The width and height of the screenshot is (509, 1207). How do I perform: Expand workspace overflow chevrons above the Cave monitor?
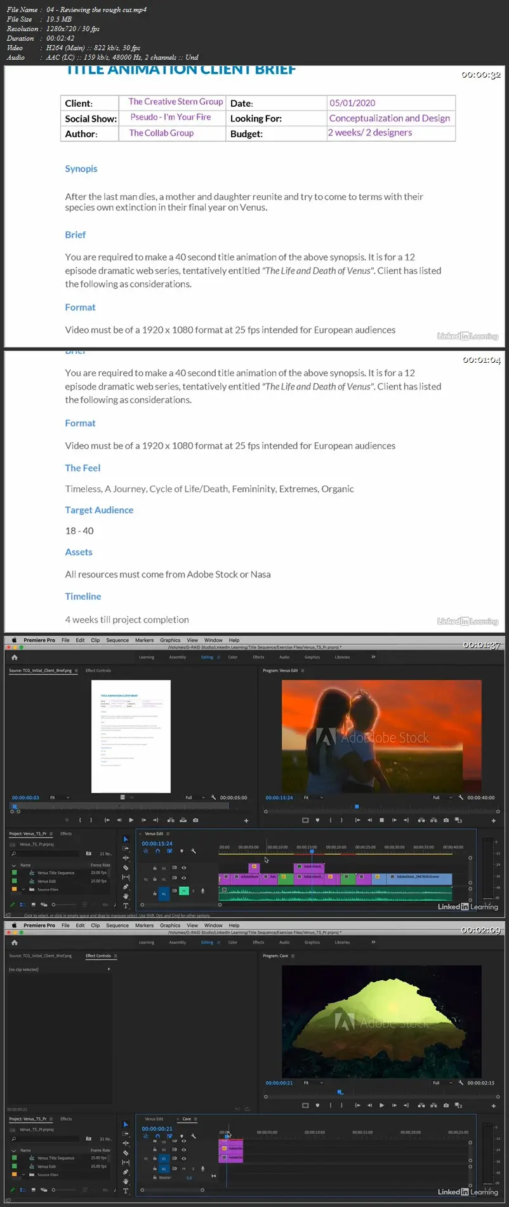pyautogui.click(x=373, y=942)
